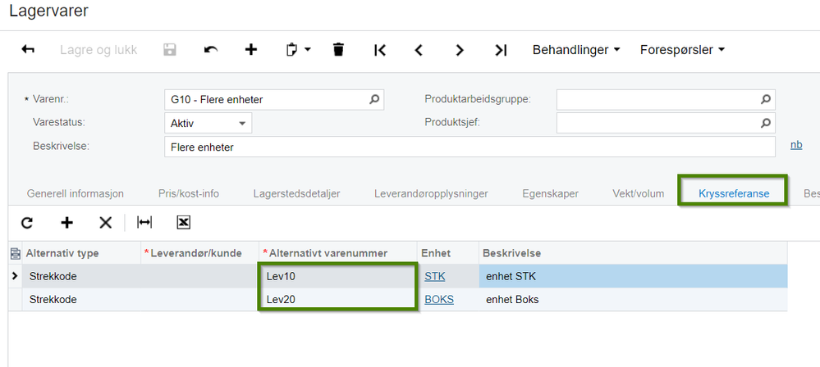Click the Beskrivelse field Flere enheter
Image resolution: width=820 pixels, height=367 pixels.
[x=470, y=147]
